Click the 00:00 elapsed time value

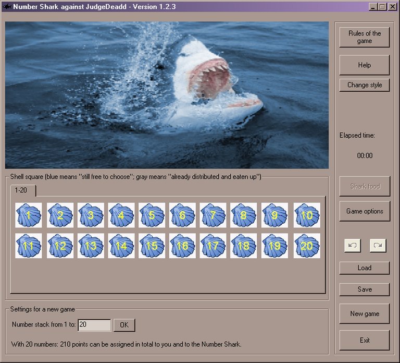pos(365,155)
